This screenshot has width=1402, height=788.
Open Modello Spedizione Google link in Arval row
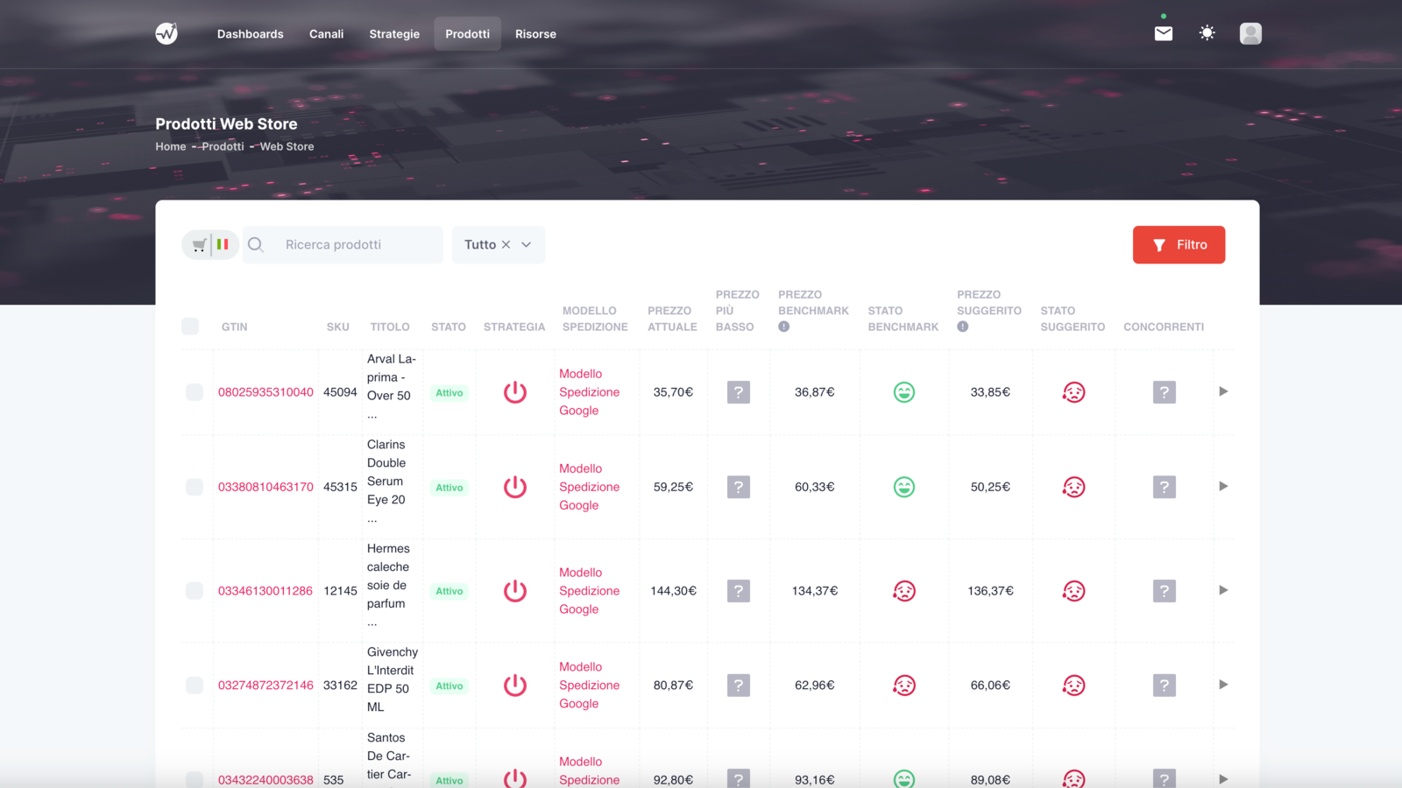coord(589,392)
